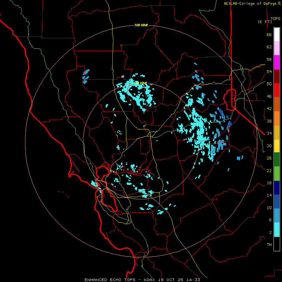
Task: Click the dark orange 46 kft legend swatch
Action: click(277, 104)
